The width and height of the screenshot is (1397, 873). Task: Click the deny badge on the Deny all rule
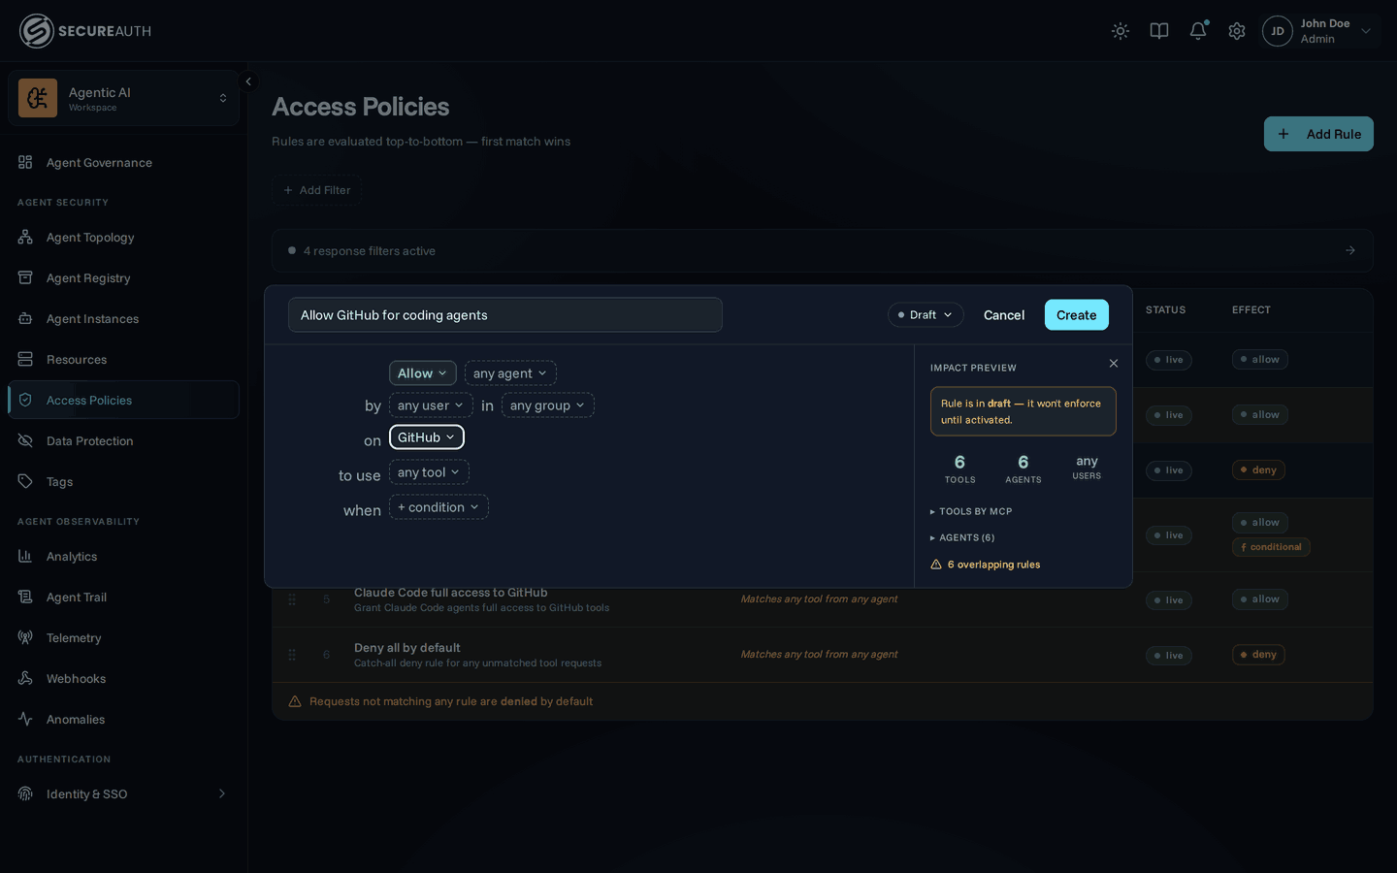pyautogui.click(x=1258, y=655)
